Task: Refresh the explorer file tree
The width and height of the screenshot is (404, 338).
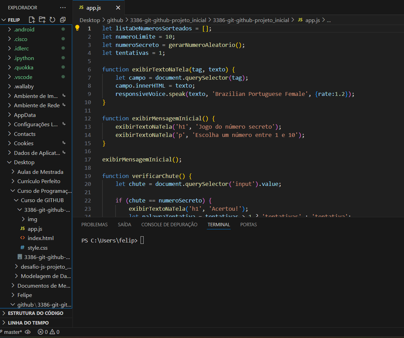Action: [x=52, y=20]
